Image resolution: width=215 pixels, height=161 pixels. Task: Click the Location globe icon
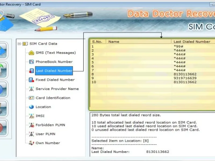[31, 107]
